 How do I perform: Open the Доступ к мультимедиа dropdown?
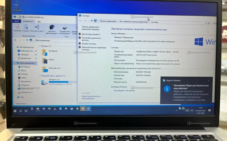52,29
